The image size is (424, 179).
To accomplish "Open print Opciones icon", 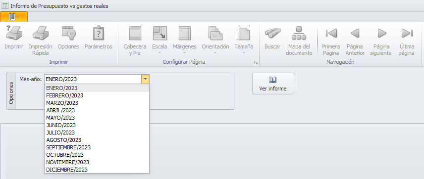I will pos(69,33).
